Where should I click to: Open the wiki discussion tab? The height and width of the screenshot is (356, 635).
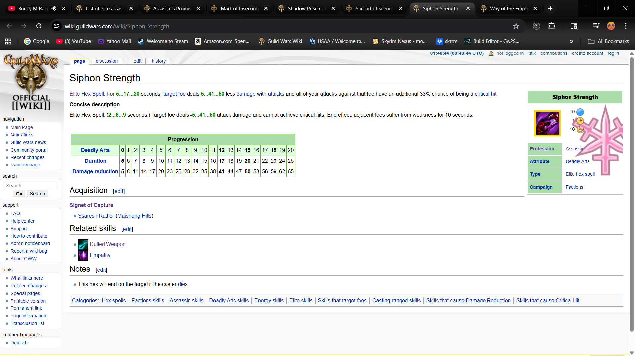click(x=107, y=61)
